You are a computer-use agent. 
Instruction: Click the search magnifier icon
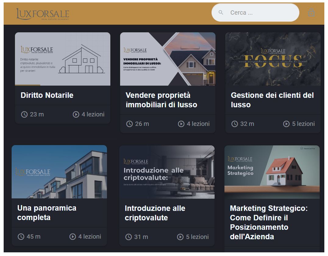click(221, 12)
